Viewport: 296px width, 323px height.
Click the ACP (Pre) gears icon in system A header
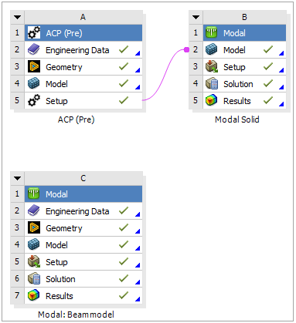tap(34, 32)
